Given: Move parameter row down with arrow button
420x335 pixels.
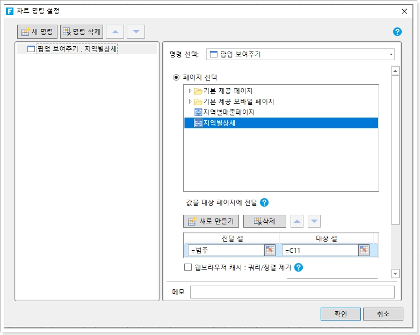Looking at the screenshot, I should pyautogui.click(x=314, y=221).
